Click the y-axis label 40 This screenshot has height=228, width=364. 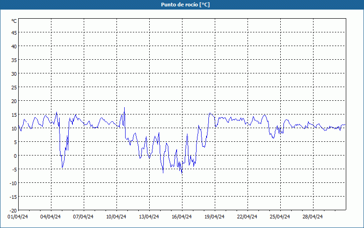point(14,47)
